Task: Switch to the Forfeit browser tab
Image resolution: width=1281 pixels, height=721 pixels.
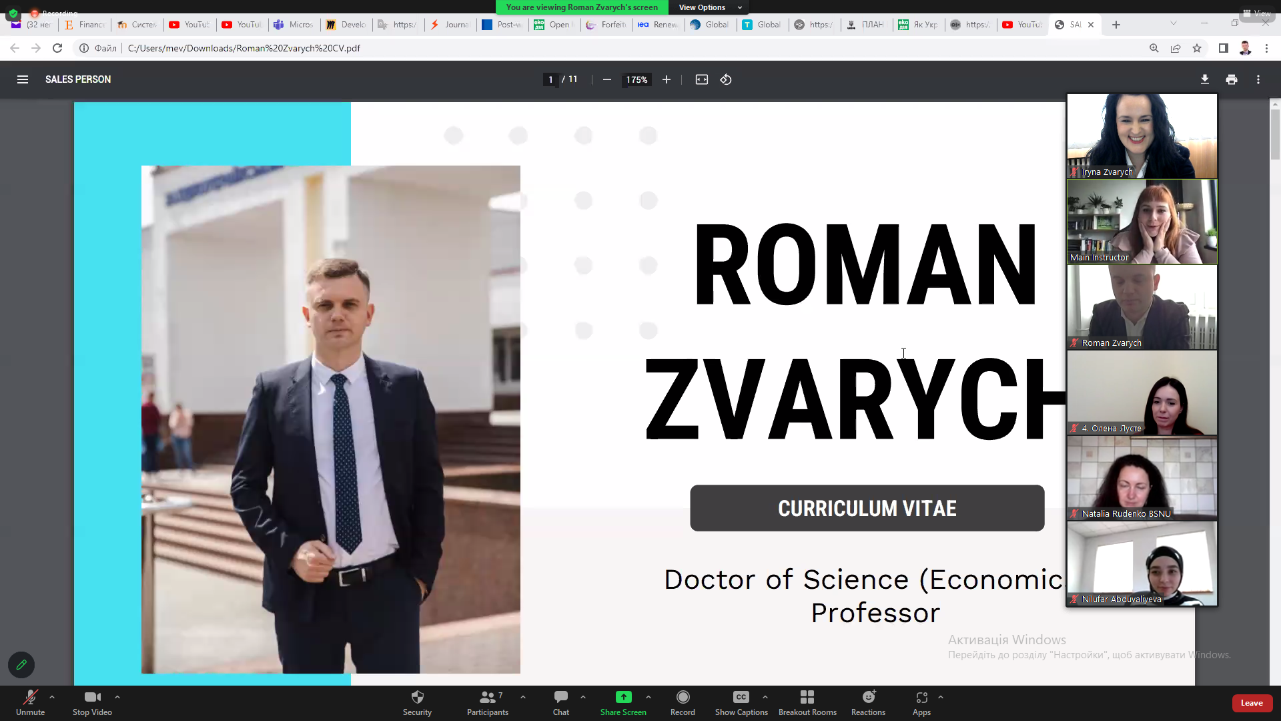Action: tap(606, 25)
